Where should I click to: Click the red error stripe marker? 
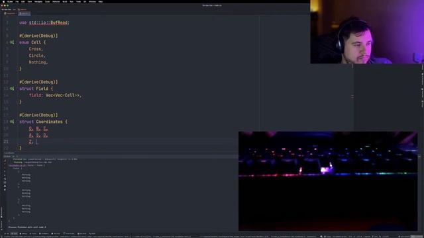tap(352, 97)
